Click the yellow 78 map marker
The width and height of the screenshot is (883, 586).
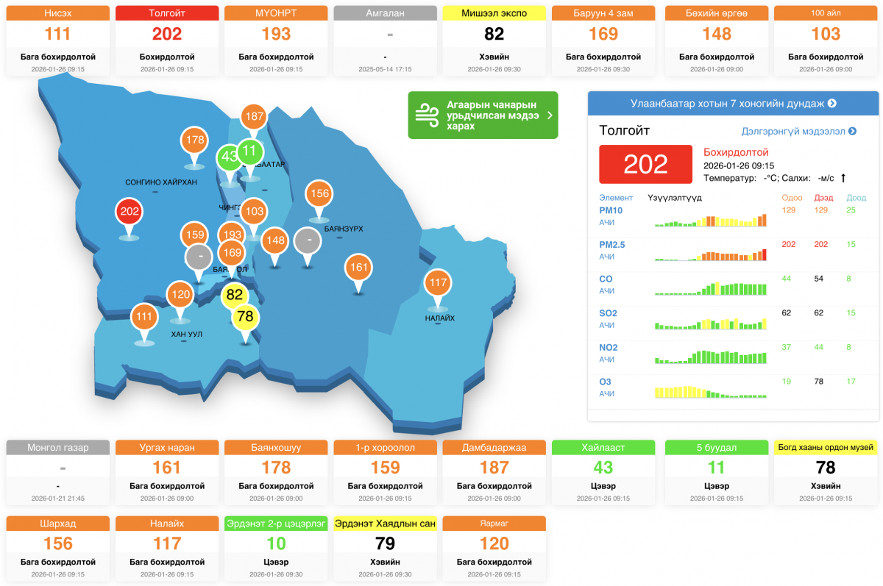[x=246, y=318]
